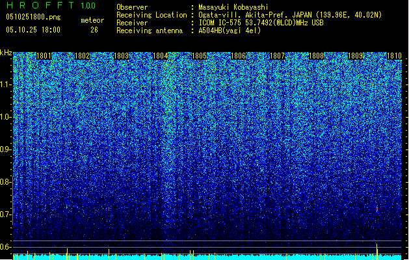
Task: Click the Receiver field label
Action: tap(132, 23)
